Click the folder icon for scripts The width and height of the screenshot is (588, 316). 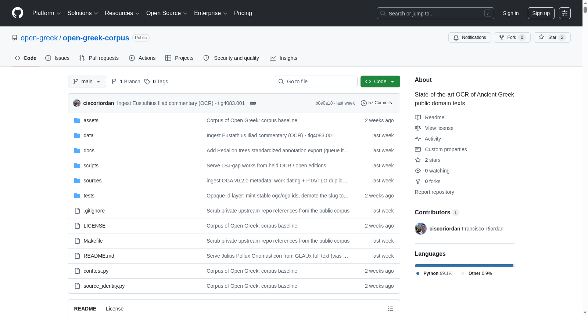pyautogui.click(x=77, y=166)
